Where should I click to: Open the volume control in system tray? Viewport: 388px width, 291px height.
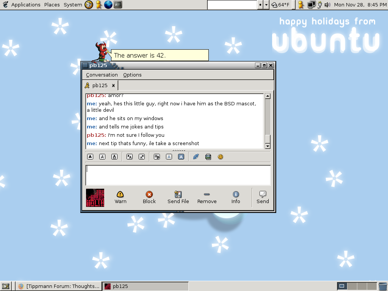pyautogui.click(x=327, y=5)
